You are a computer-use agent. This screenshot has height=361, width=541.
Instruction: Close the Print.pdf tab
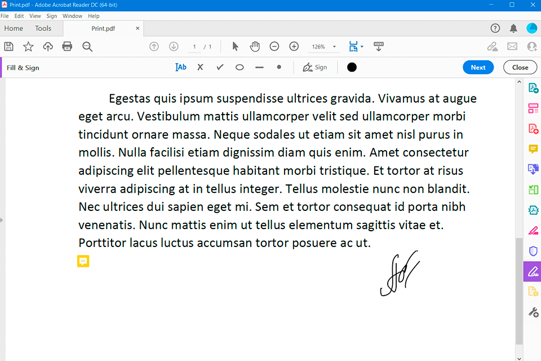[138, 28]
